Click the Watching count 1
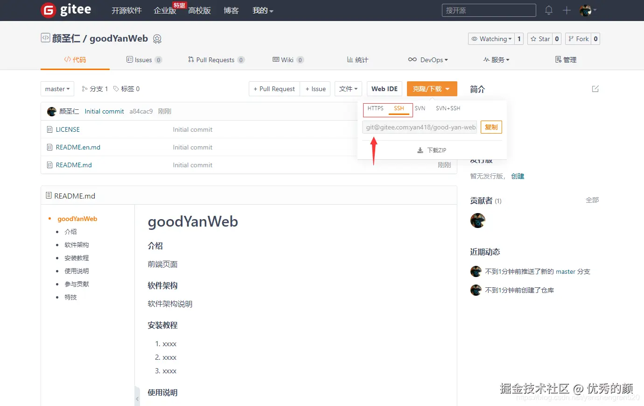Viewport: 644px width, 406px height. pyautogui.click(x=519, y=39)
